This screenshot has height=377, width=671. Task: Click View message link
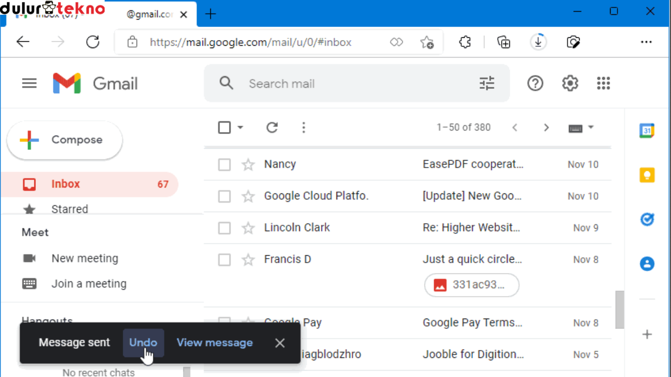click(215, 343)
